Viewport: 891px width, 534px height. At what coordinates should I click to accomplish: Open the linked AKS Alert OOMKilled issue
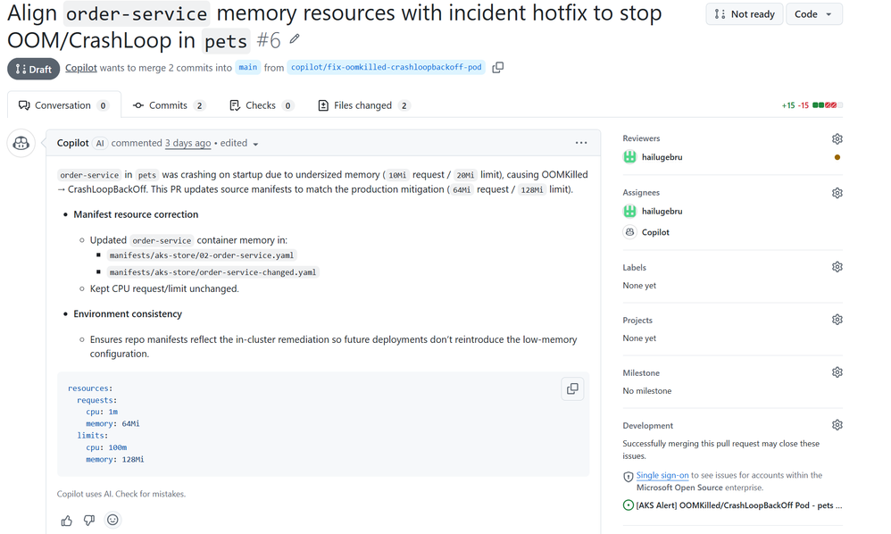739,505
